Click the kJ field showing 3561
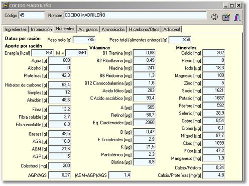Viewport: 249px width, 186px height. (77, 53)
